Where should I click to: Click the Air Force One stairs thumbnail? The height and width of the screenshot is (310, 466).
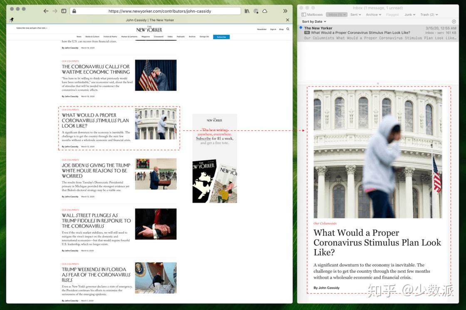(156, 278)
